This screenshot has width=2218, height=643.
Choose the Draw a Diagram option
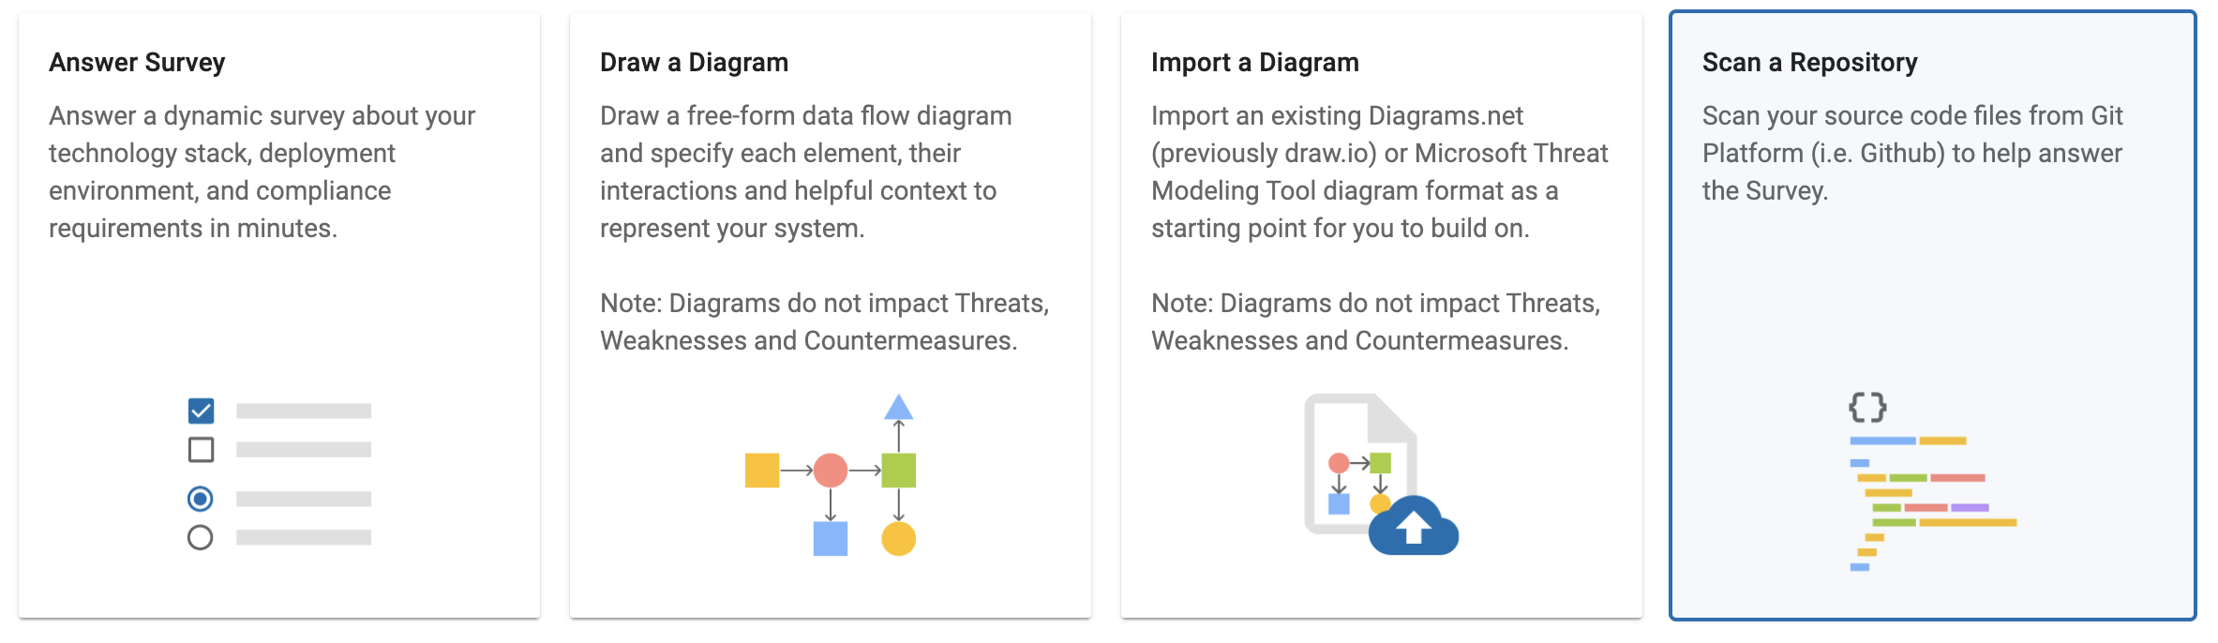(694, 63)
